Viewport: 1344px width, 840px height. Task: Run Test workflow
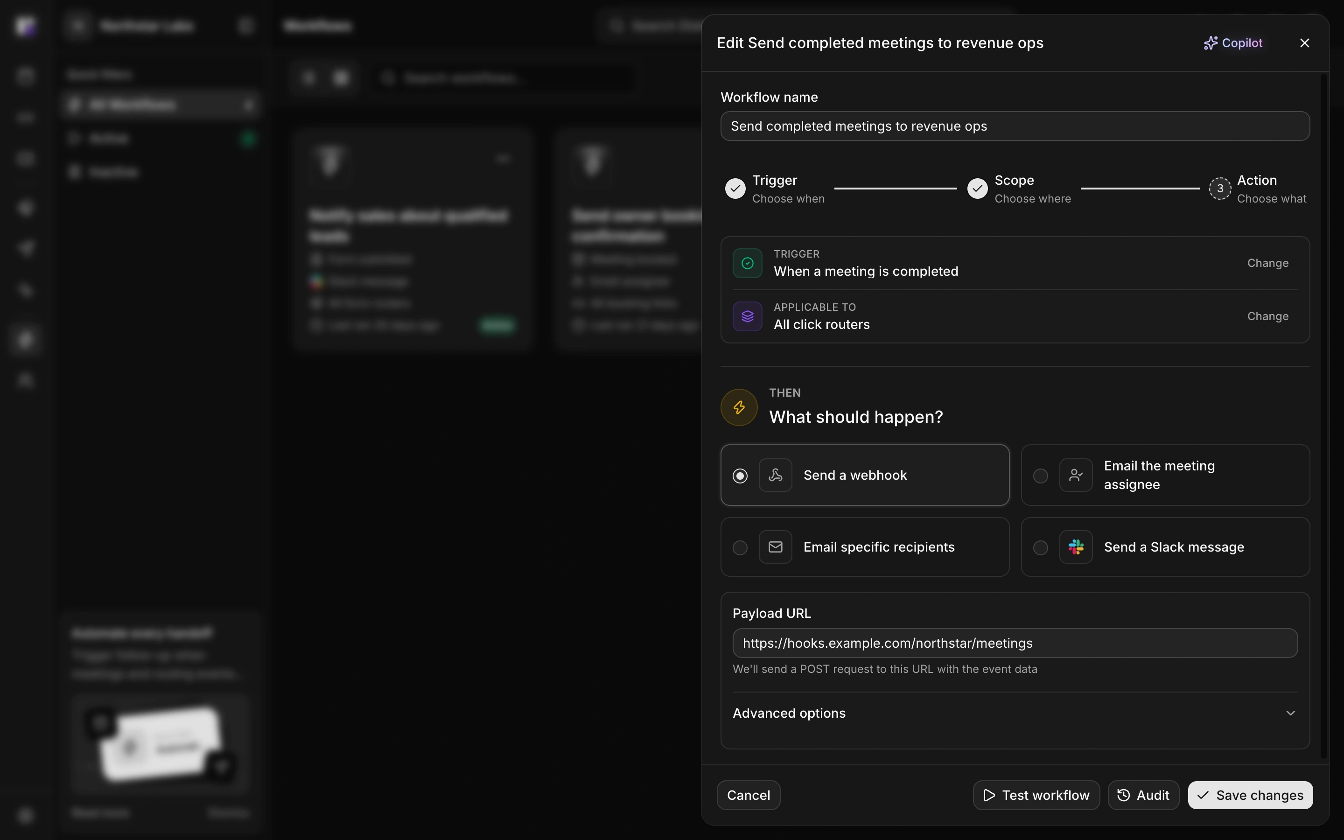(x=1036, y=796)
